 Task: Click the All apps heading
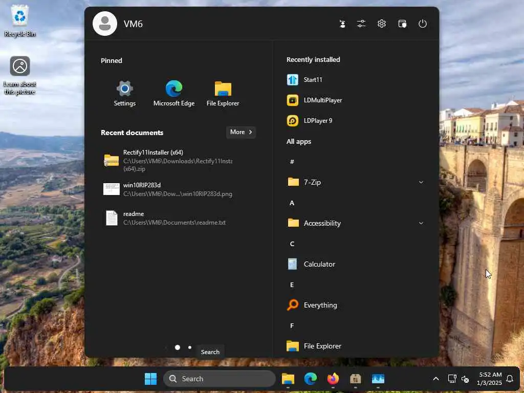pos(299,141)
